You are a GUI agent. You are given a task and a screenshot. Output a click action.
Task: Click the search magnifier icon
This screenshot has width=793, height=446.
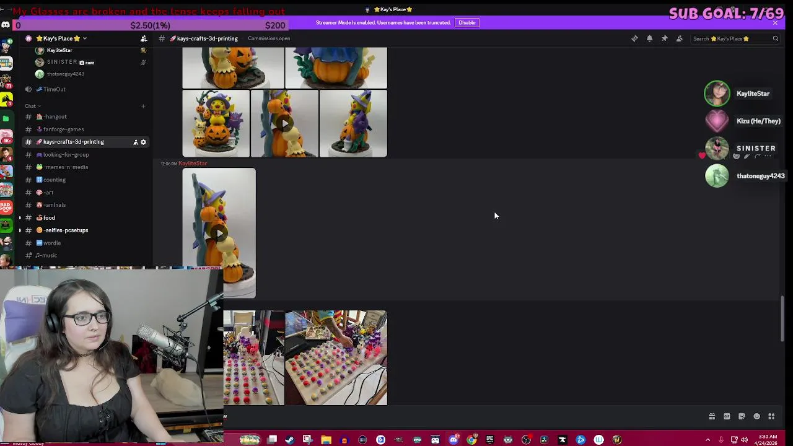pyautogui.click(x=775, y=38)
